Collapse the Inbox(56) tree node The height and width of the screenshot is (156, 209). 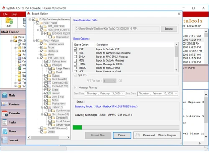pos(42,65)
